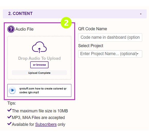Click the Drop Audio To Upload text

39,58
